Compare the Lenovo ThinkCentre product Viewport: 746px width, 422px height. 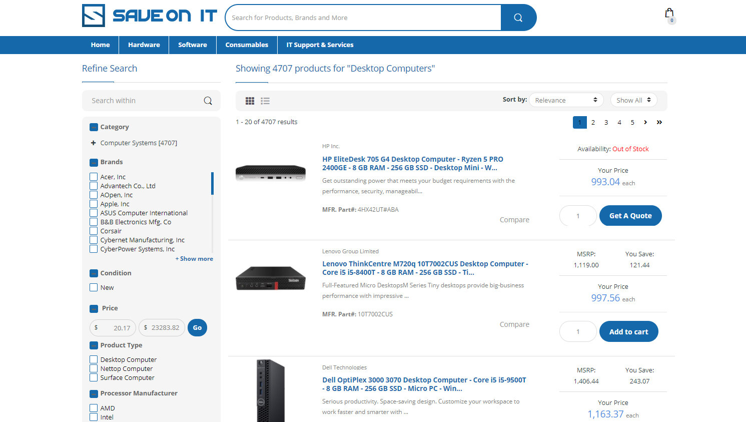[x=514, y=324]
